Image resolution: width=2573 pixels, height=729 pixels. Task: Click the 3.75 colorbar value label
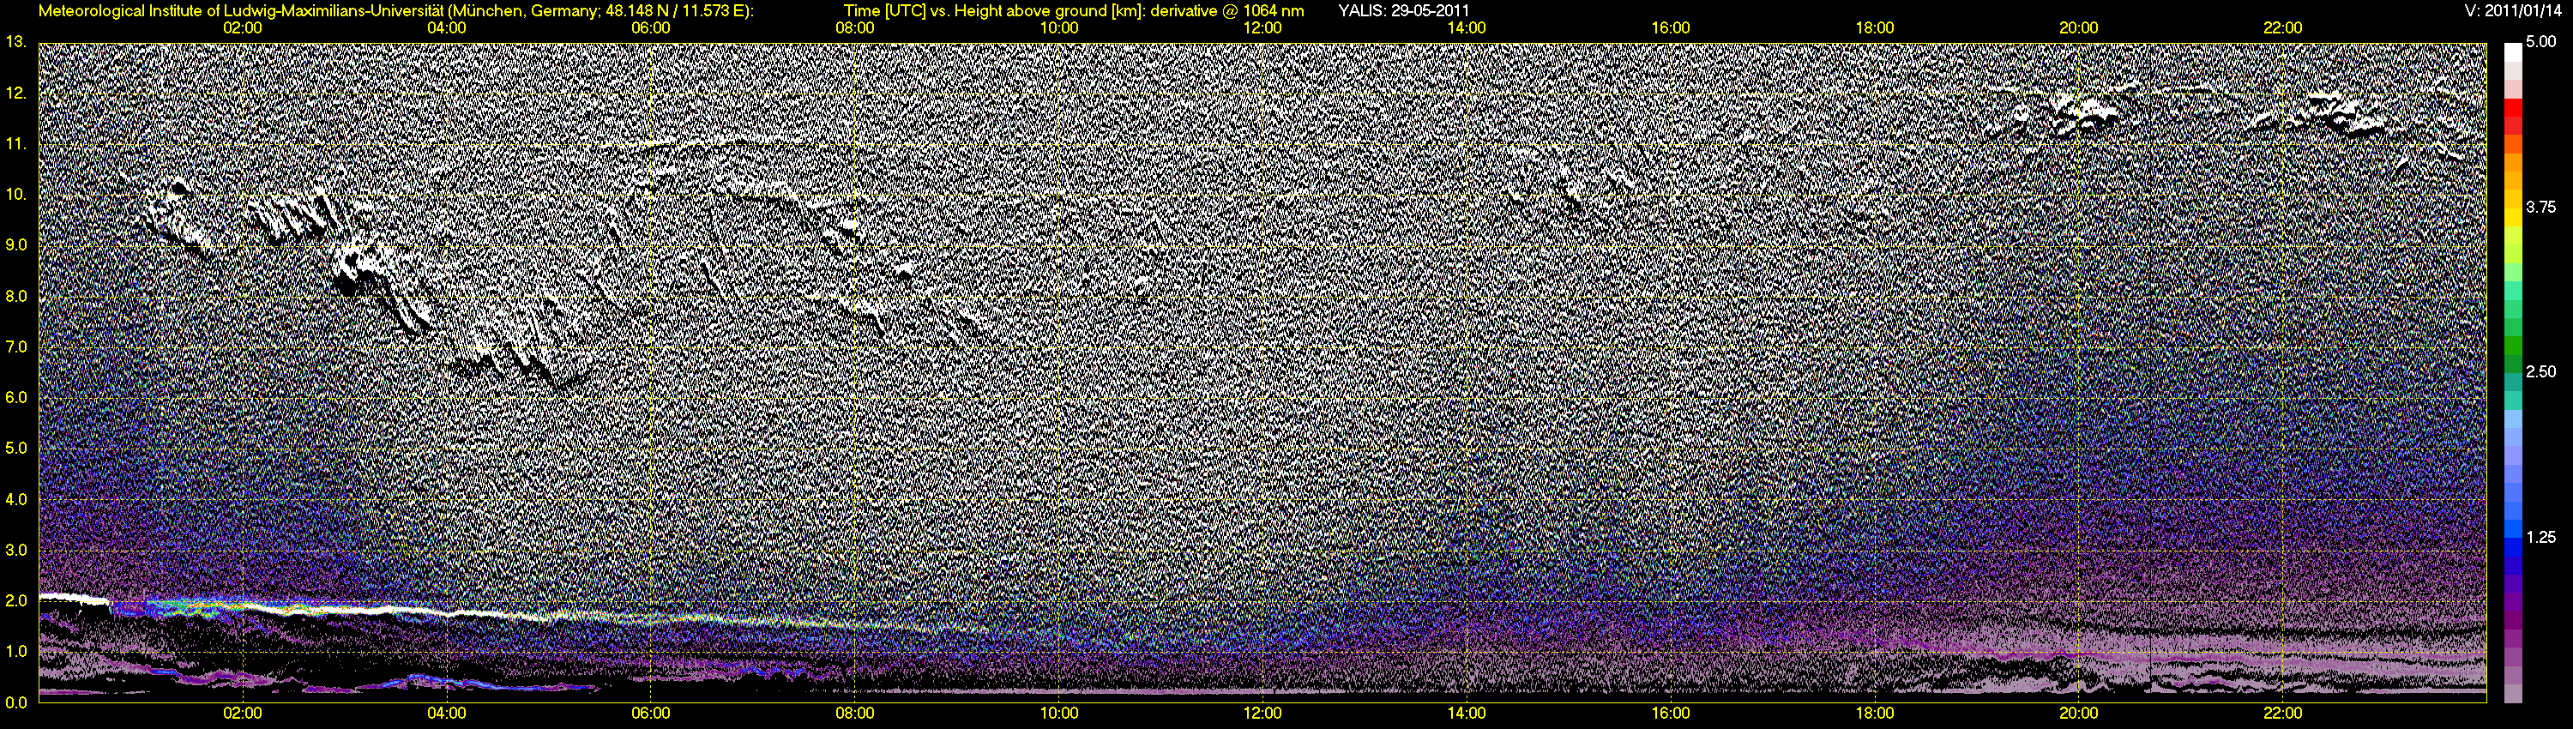point(2540,207)
